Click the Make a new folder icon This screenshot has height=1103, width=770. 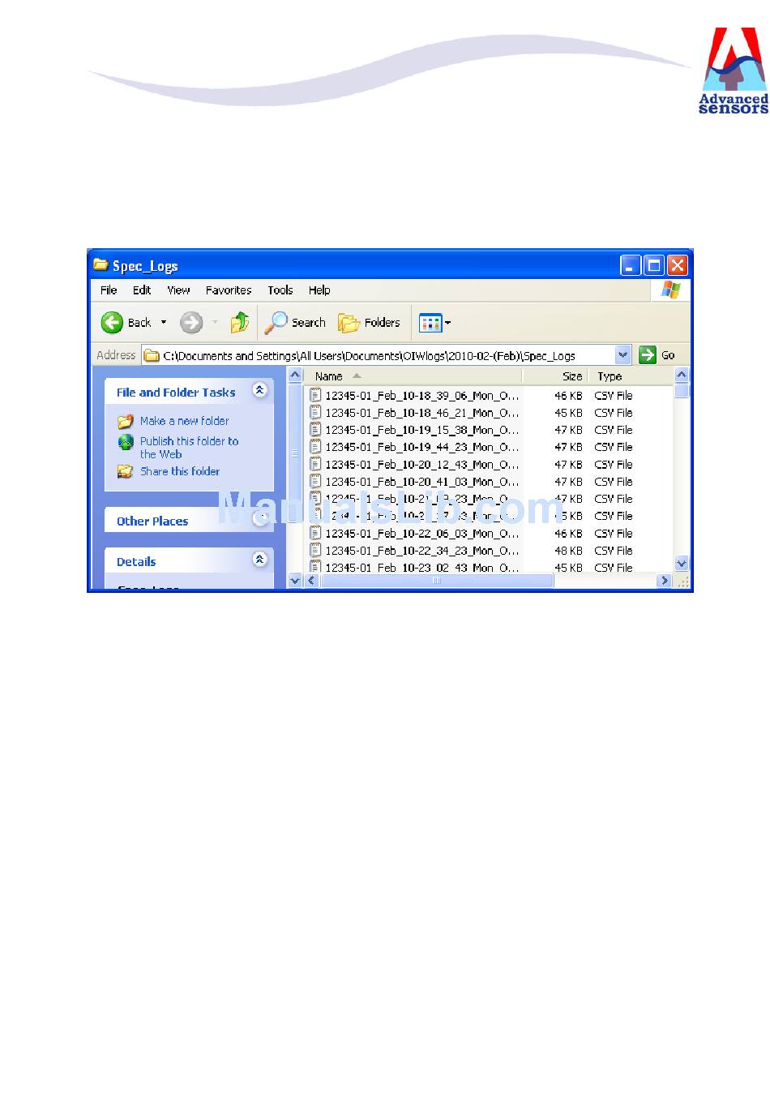click(125, 422)
